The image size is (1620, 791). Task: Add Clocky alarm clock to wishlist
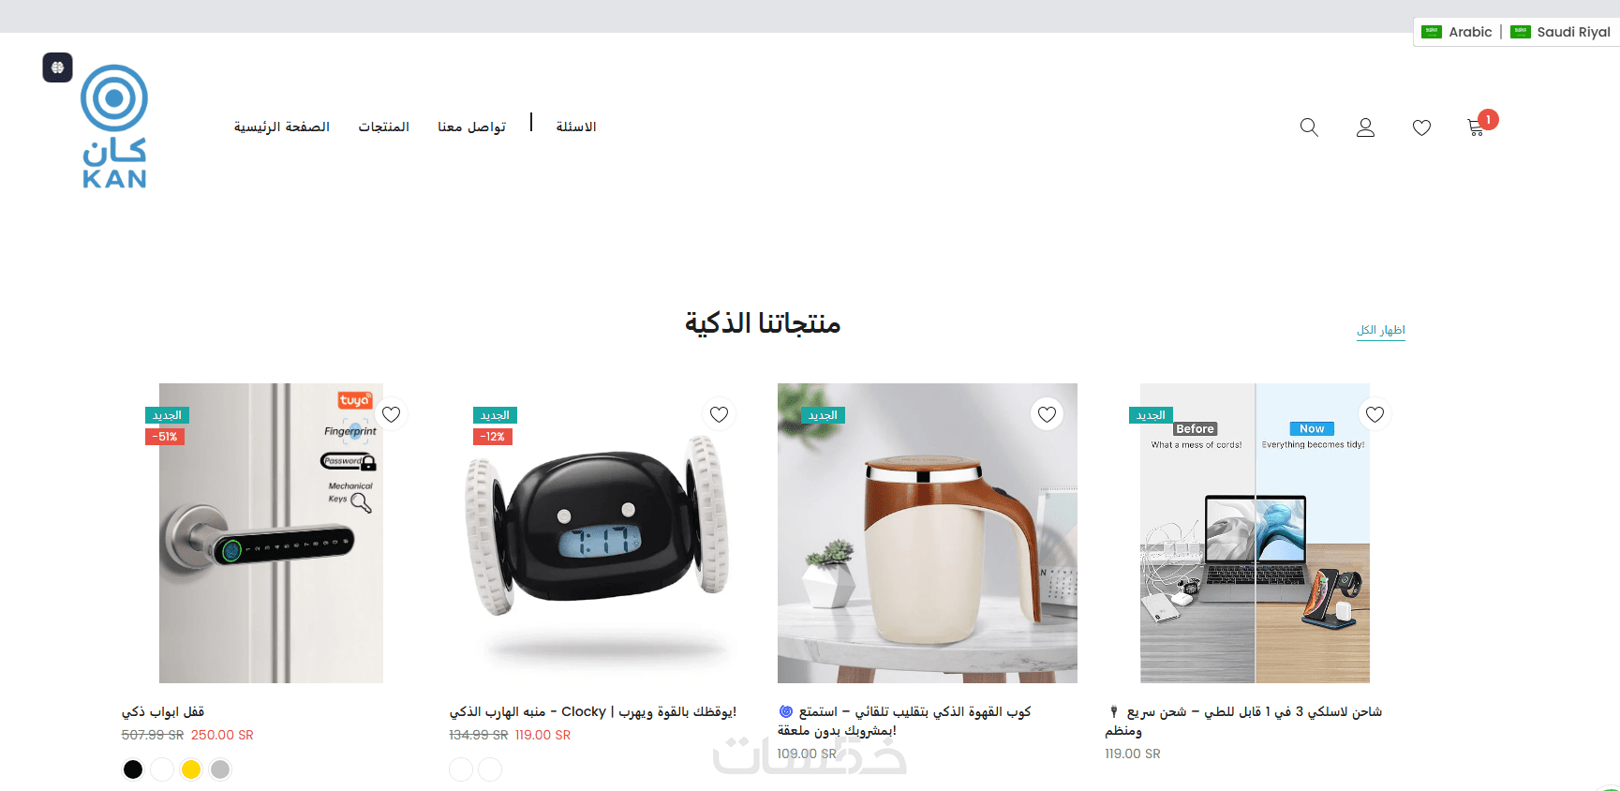pos(719,414)
